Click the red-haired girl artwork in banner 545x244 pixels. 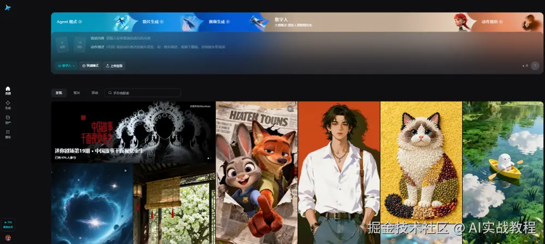(462, 22)
